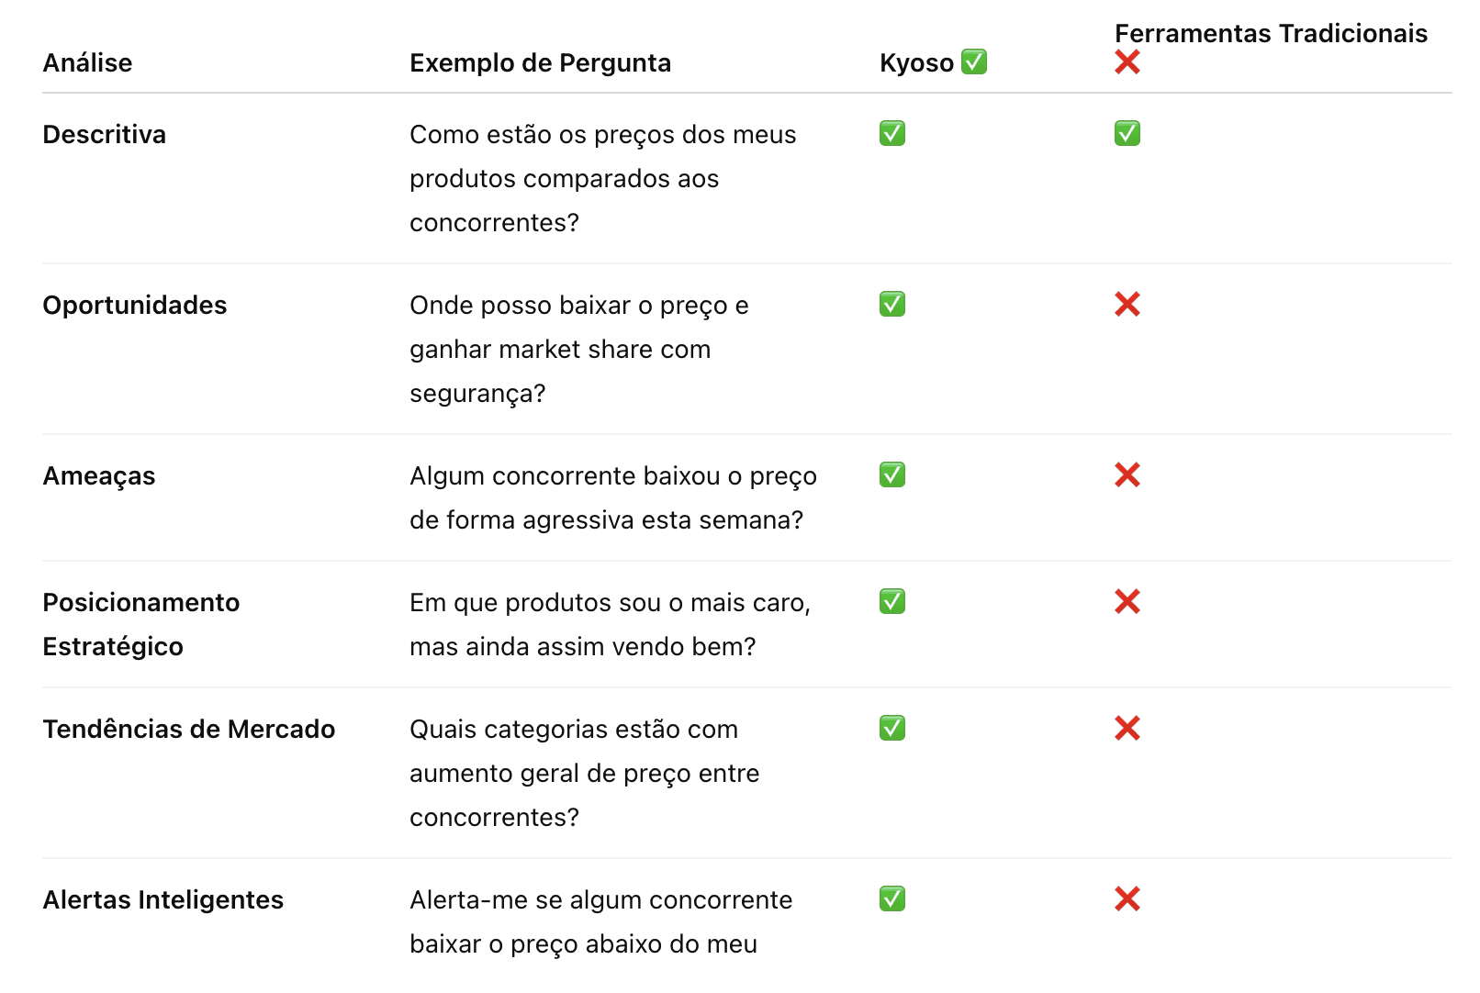Click the Análise column header
The image size is (1480, 993).
87,62
